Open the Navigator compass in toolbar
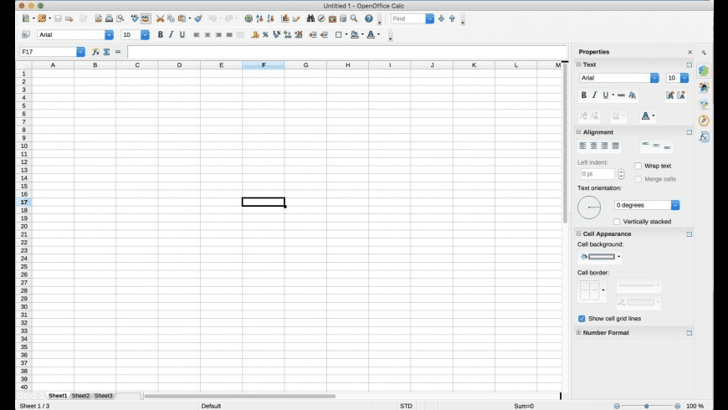 click(x=321, y=18)
